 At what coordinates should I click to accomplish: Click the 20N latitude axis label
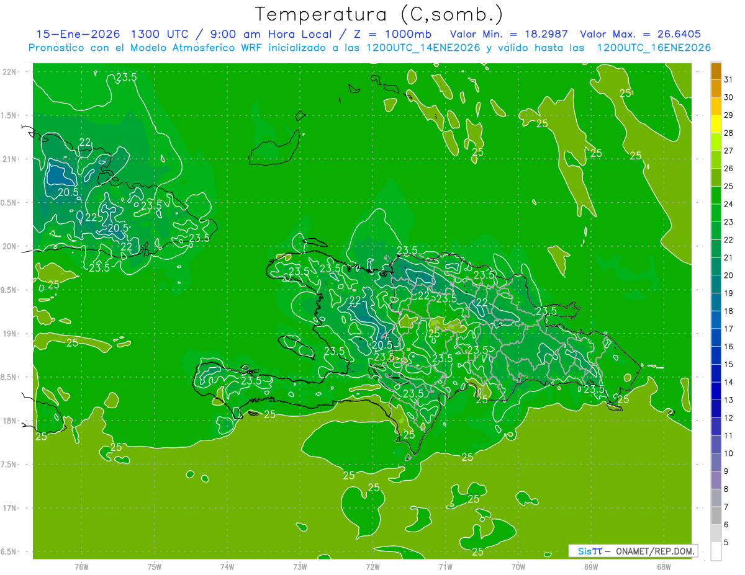coord(9,246)
